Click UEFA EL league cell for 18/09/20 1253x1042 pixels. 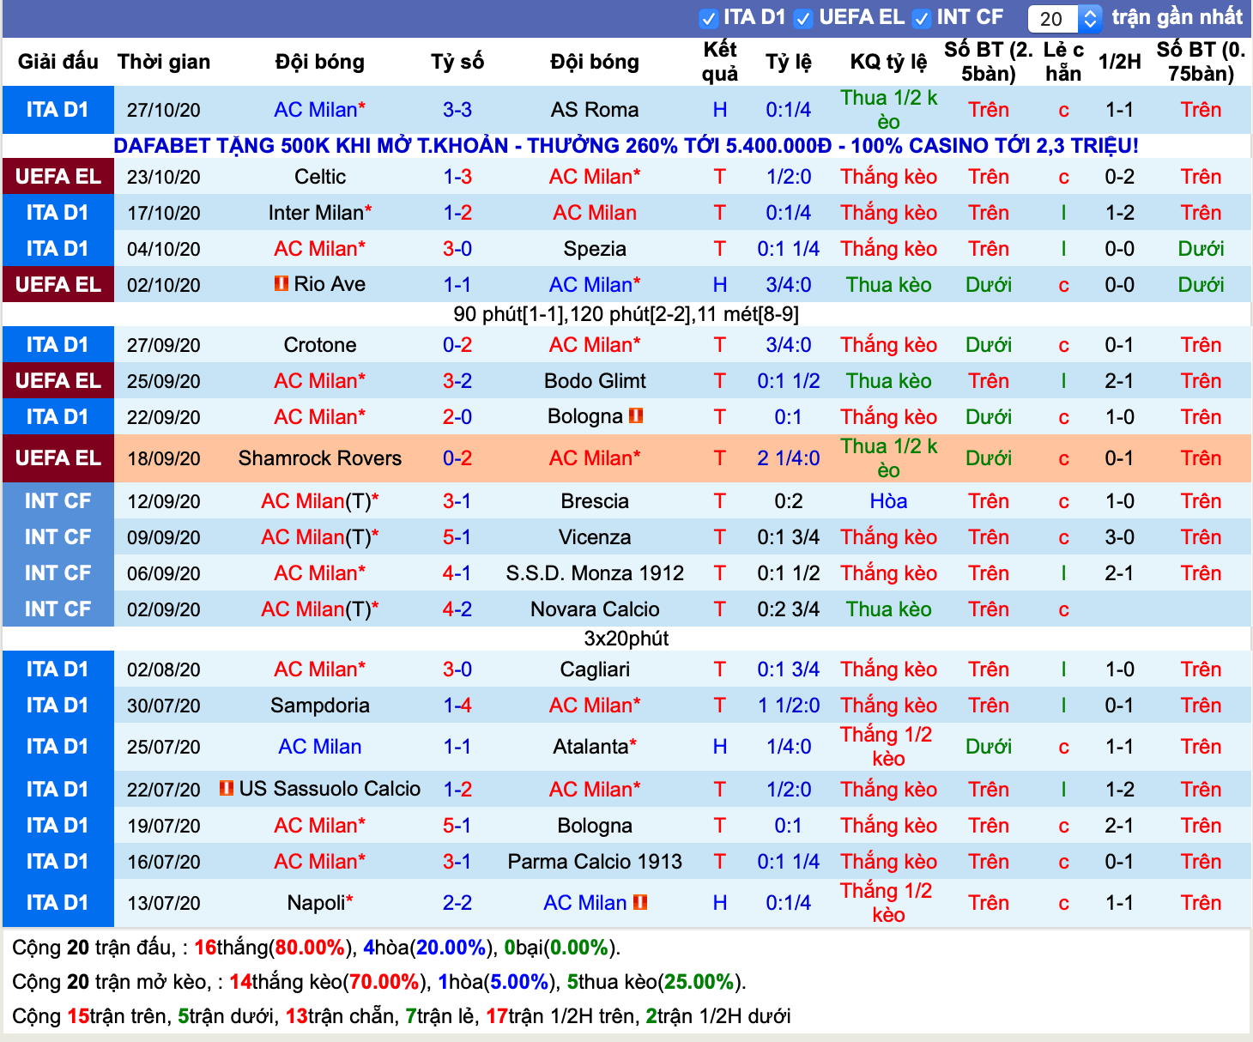(x=58, y=458)
